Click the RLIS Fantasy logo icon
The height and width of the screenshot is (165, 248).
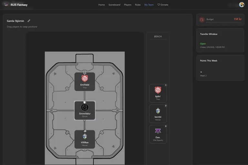(6, 5)
